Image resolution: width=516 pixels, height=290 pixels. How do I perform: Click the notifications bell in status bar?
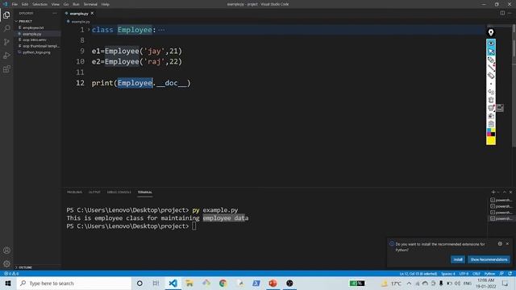pyautogui.click(x=510, y=274)
